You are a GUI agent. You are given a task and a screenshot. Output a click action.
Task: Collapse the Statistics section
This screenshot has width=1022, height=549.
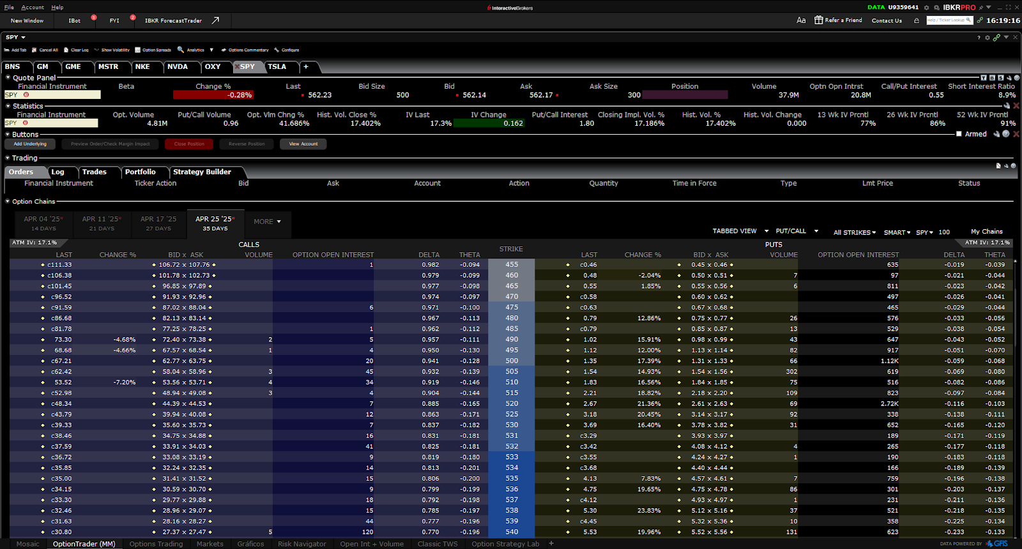click(8, 106)
